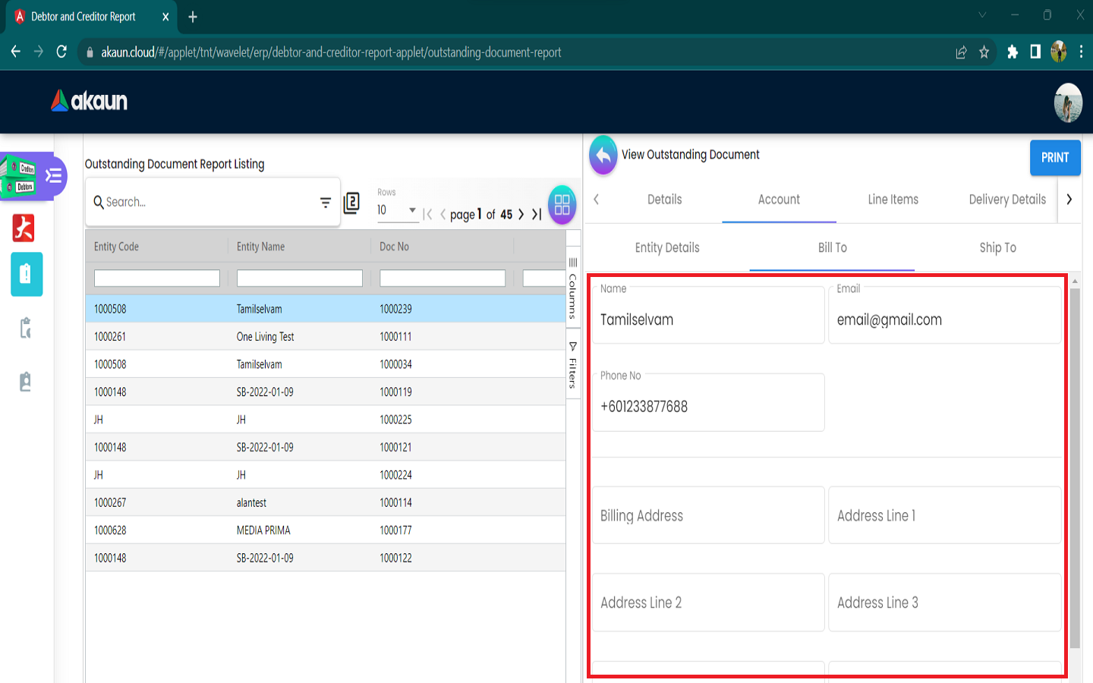Select the highlighted teal clipboard sidebar icon
Viewport: 1093px width, 683px height.
click(27, 274)
